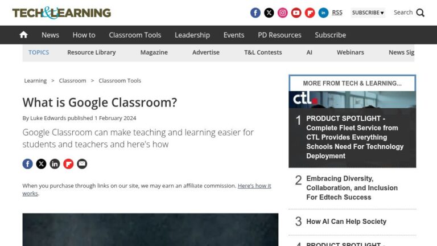This screenshot has height=246, width=437.
Task: Select Resource Library in the topics bar
Action: coord(92,52)
